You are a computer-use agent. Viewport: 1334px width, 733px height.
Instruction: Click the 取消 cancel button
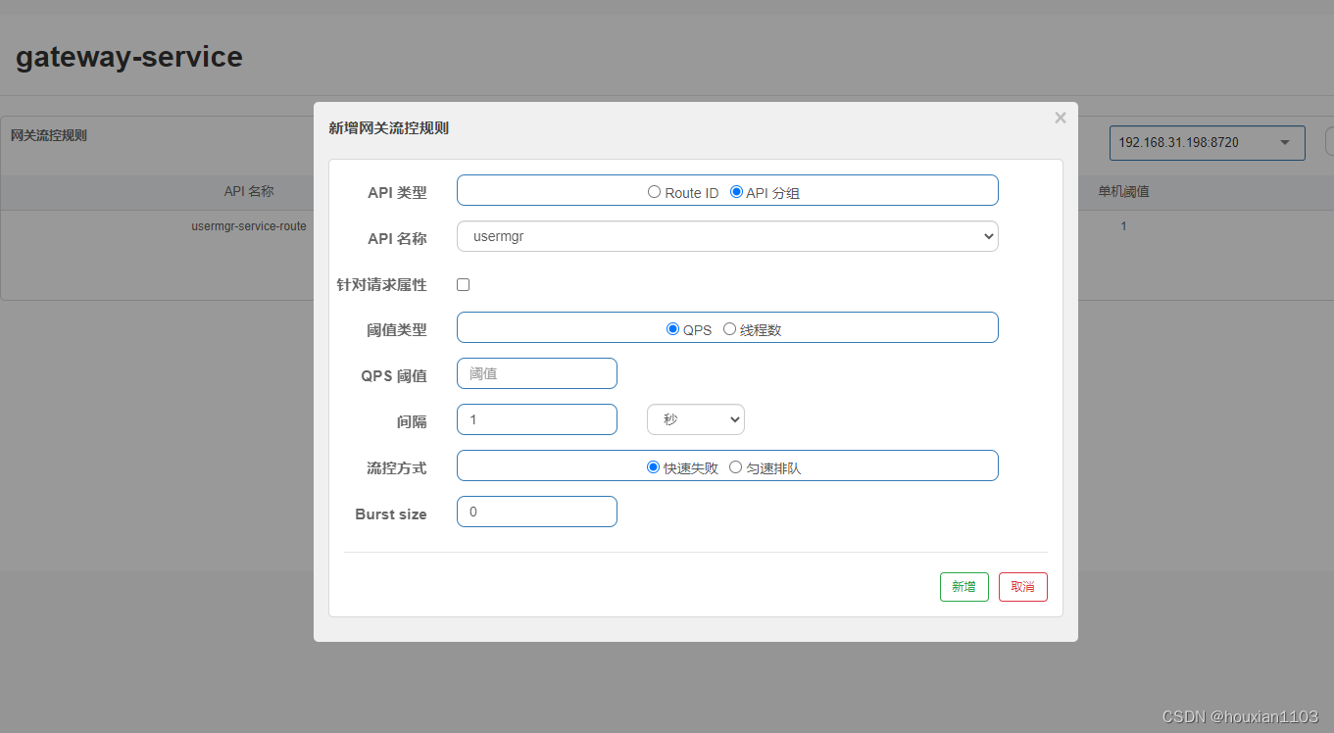click(1022, 587)
